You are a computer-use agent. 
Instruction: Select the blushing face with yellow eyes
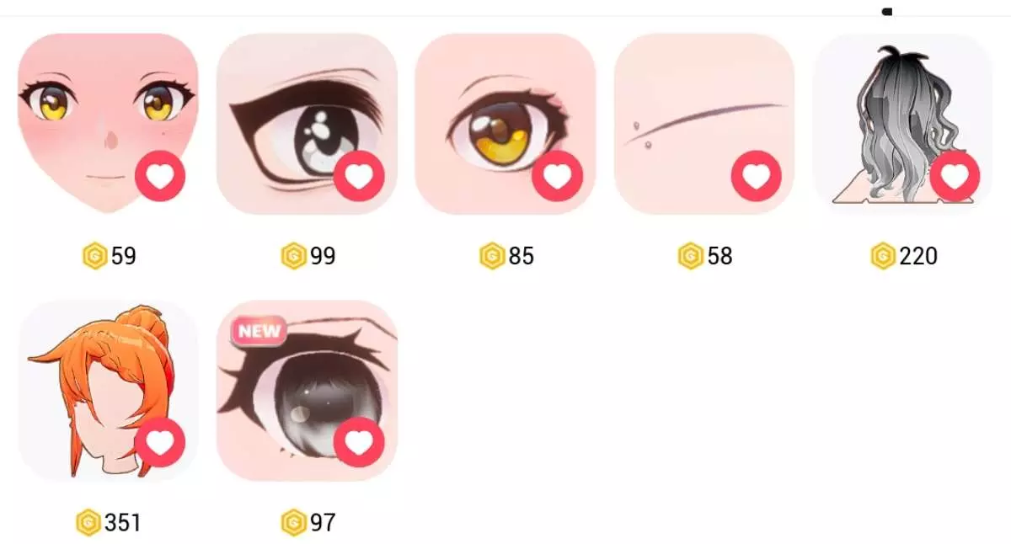[108, 124]
